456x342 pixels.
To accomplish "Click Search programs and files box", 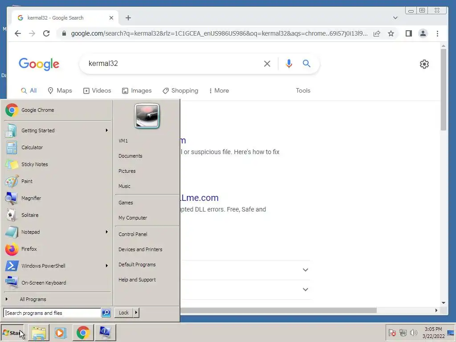I will pyautogui.click(x=53, y=313).
